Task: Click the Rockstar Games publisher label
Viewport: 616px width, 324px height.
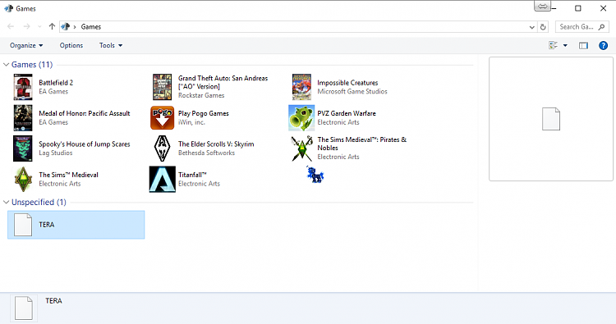Action: click(201, 95)
